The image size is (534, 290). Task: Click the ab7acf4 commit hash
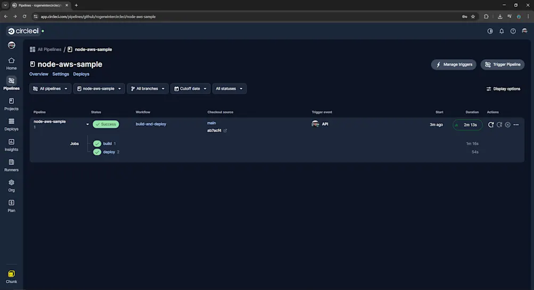(214, 130)
